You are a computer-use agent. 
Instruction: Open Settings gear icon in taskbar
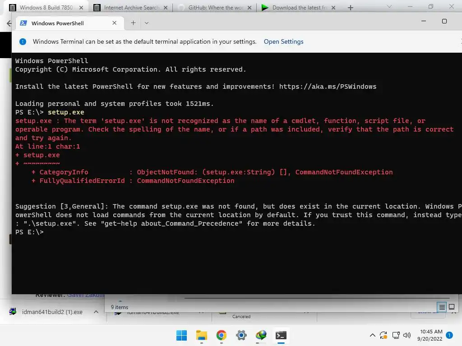pyautogui.click(x=241, y=335)
